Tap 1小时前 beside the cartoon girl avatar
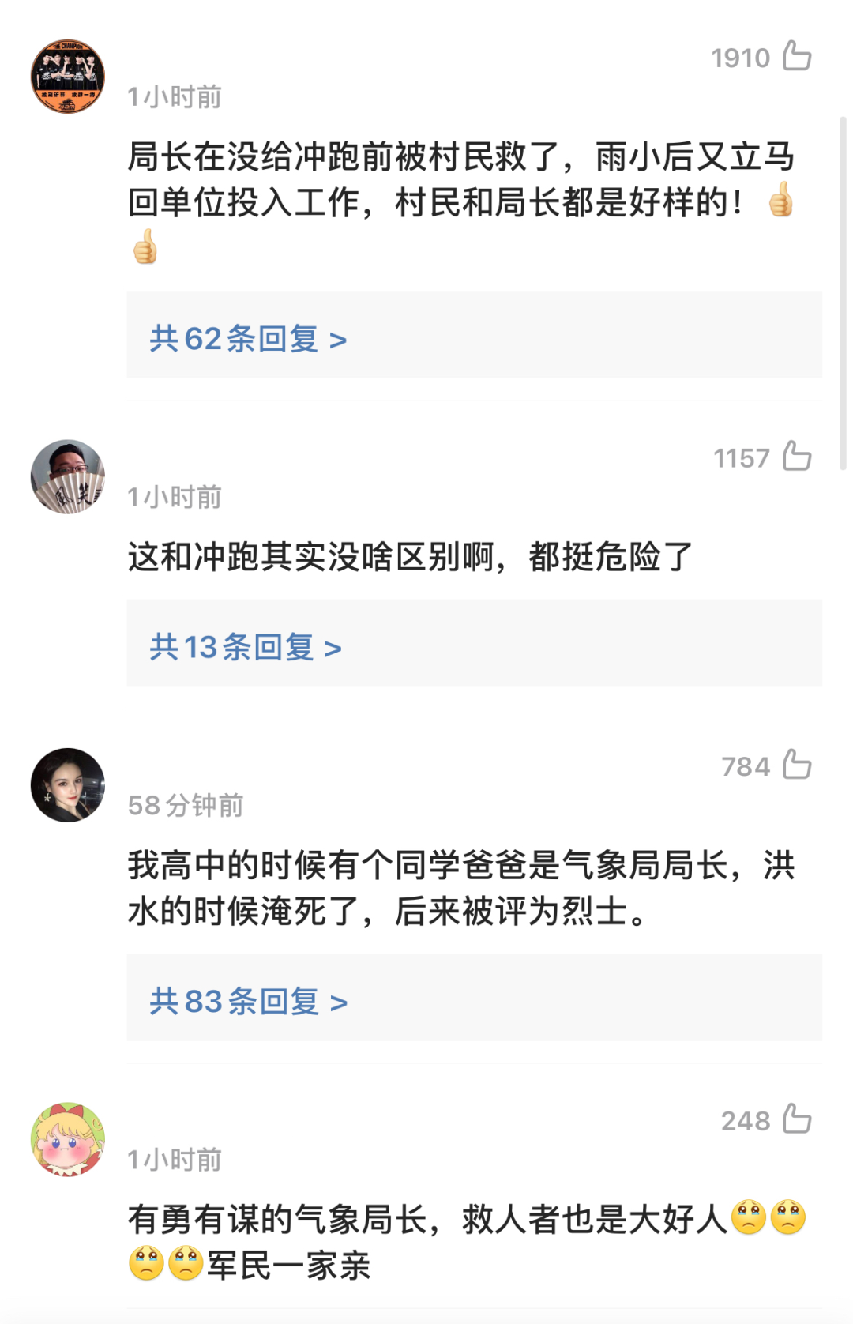The height and width of the screenshot is (1324, 853). click(x=175, y=1160)
